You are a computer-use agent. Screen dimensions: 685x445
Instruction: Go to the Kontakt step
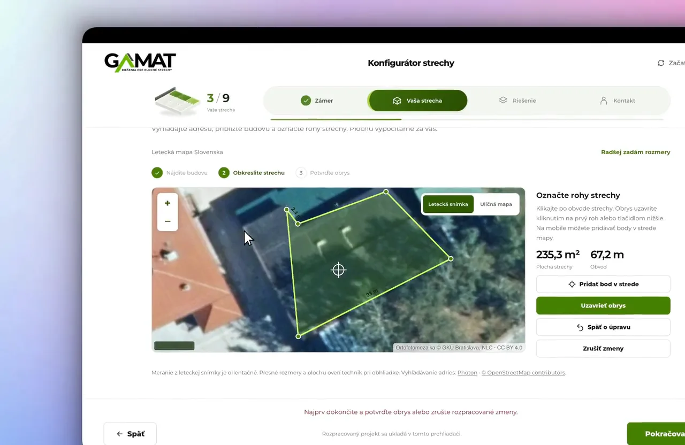point(618,101)
